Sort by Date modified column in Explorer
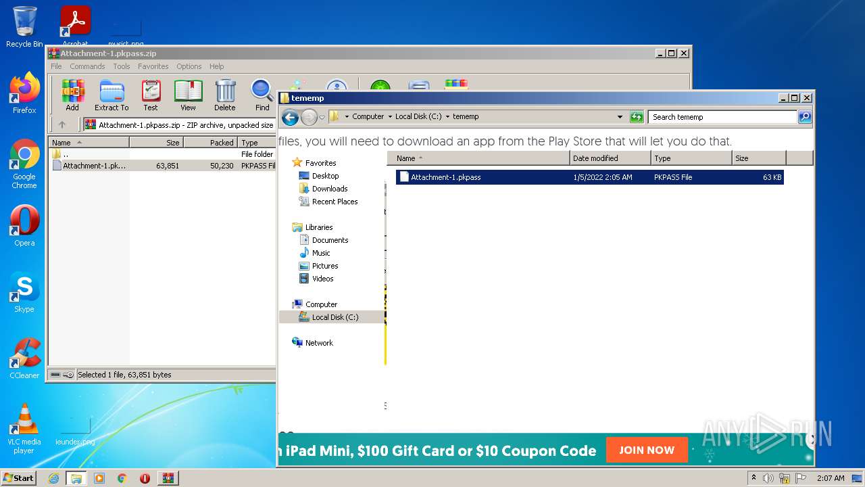 pos(610,158)
